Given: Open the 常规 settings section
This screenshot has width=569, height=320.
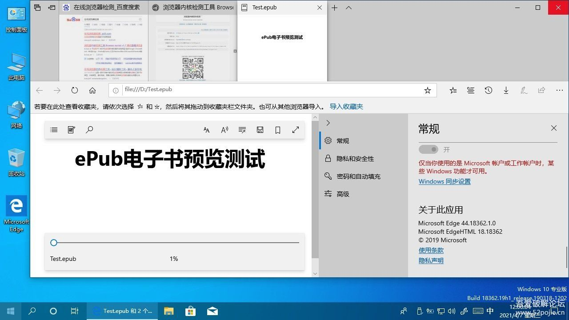Looking at the screenshot, I should (x=364, y=140).
